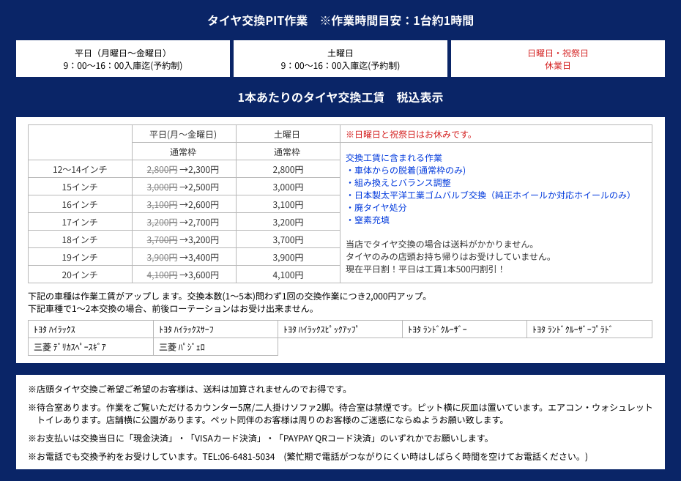The width and height of the screenshot is (681, 481).
Task: Click the phone number TEL:06-6481-5034
Action: click(x=239, y=456)
